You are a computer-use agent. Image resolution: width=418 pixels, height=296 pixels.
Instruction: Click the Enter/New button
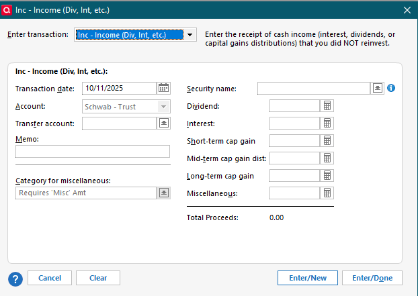coord(308,278)
